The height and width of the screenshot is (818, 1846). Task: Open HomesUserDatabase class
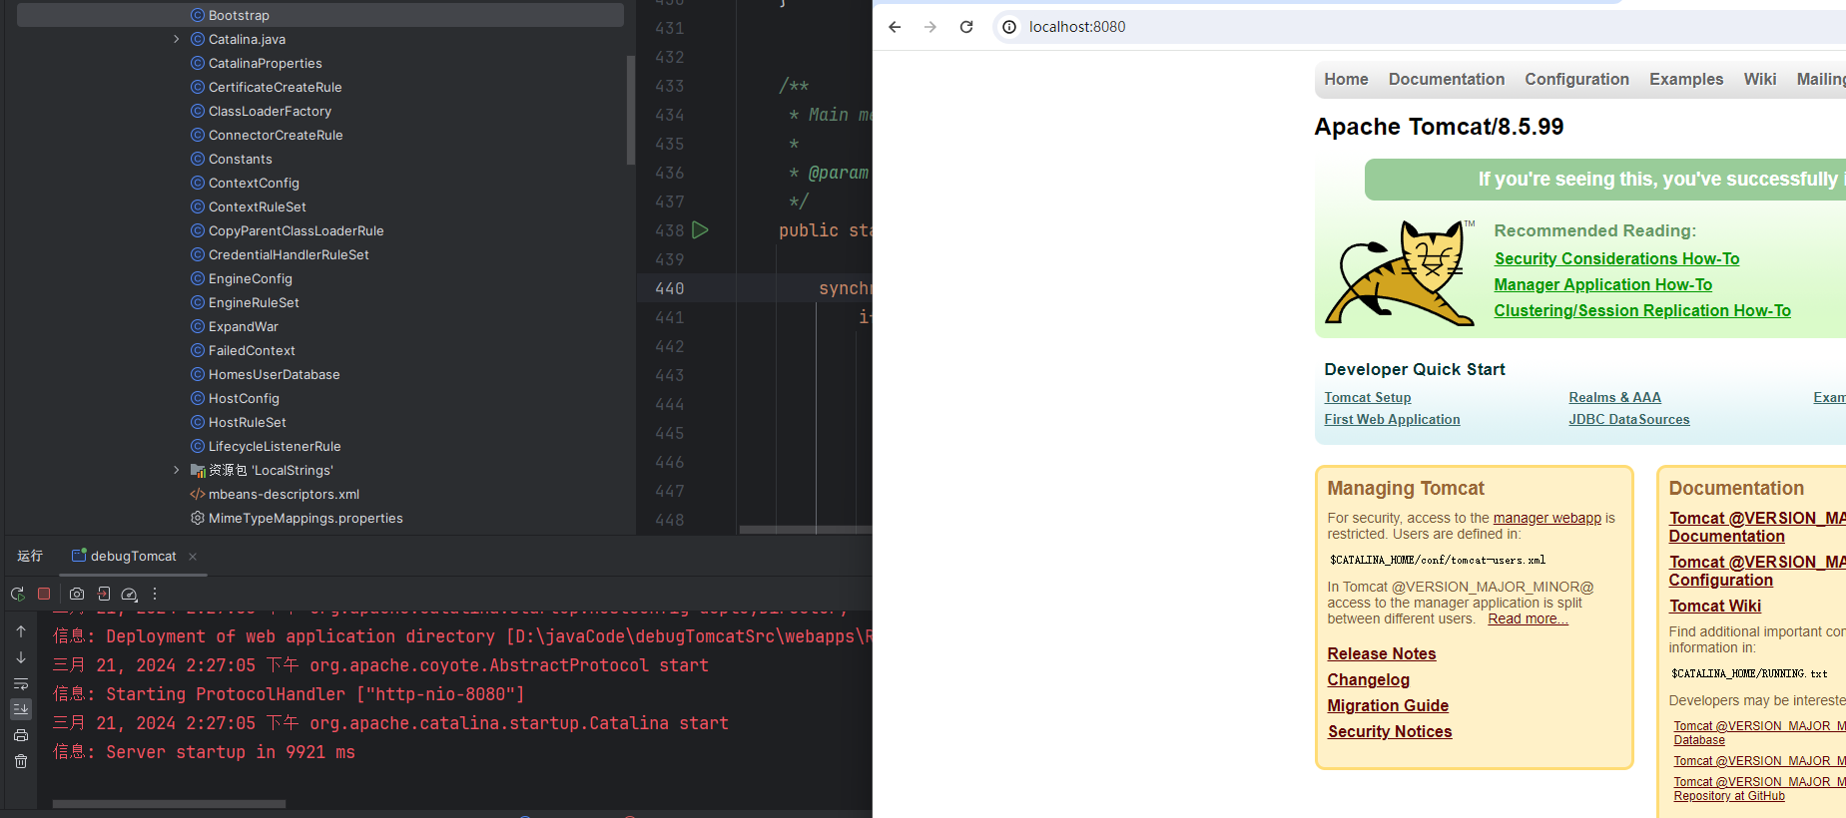point(274,374)
